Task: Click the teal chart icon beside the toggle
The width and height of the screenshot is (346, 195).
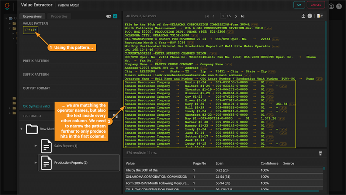Action: click(x=115, y=16)
